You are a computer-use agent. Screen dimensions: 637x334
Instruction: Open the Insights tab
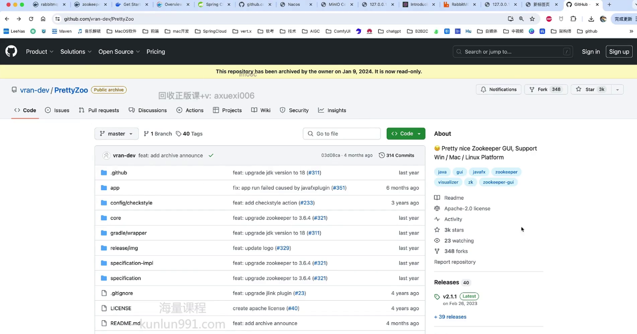[332, 110]
